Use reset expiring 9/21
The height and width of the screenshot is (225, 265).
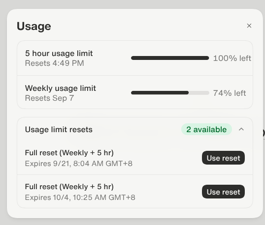[x=223, y=158]
